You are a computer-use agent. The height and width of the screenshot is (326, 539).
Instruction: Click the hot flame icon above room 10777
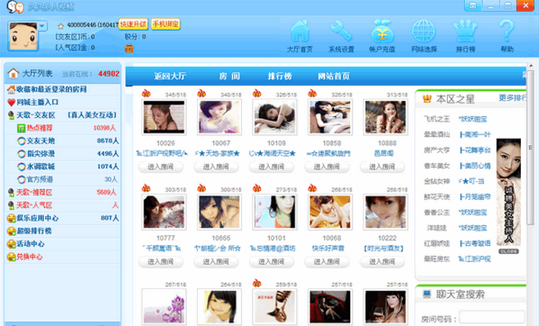[146, 188]
